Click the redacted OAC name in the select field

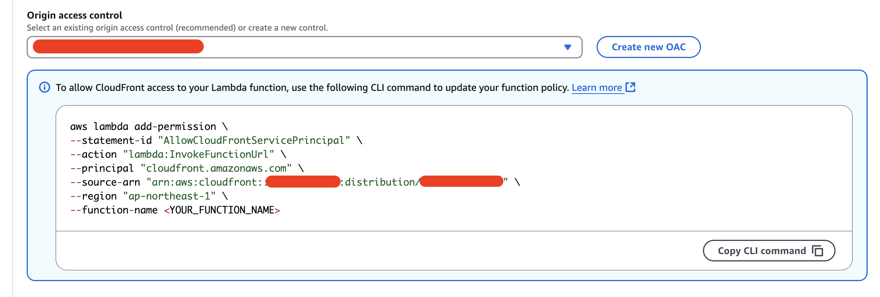pos(118,47)
